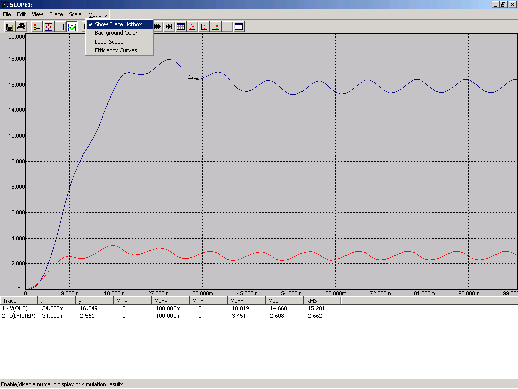Click the y column header
Viewport: 518px width, 389px height.
coord(95,301)
